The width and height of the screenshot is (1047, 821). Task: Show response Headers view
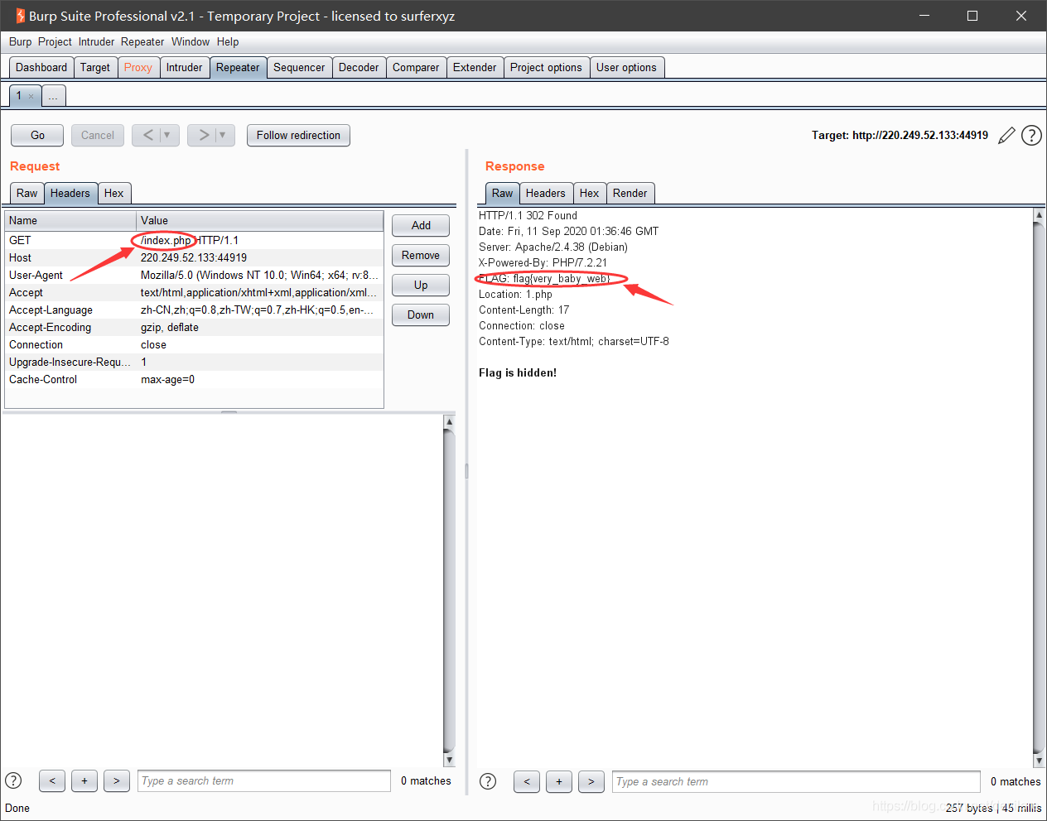545,194
